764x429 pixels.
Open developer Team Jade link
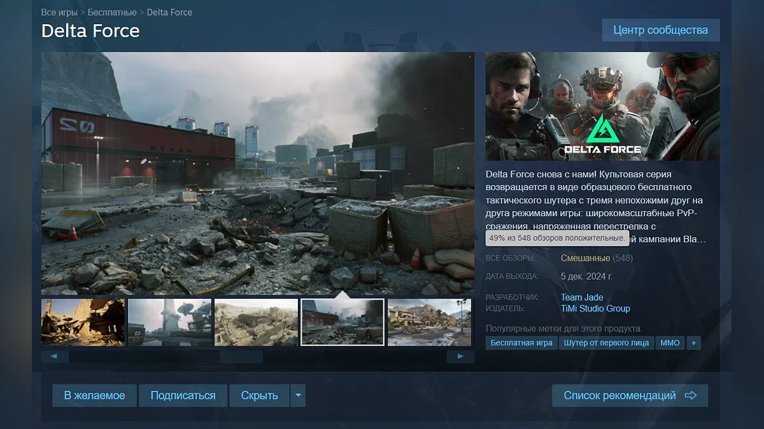pos(582,297)
